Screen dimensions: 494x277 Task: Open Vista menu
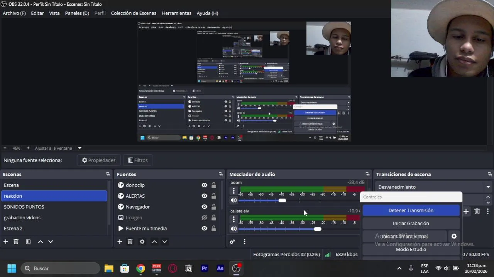click(x=54, y=13)
